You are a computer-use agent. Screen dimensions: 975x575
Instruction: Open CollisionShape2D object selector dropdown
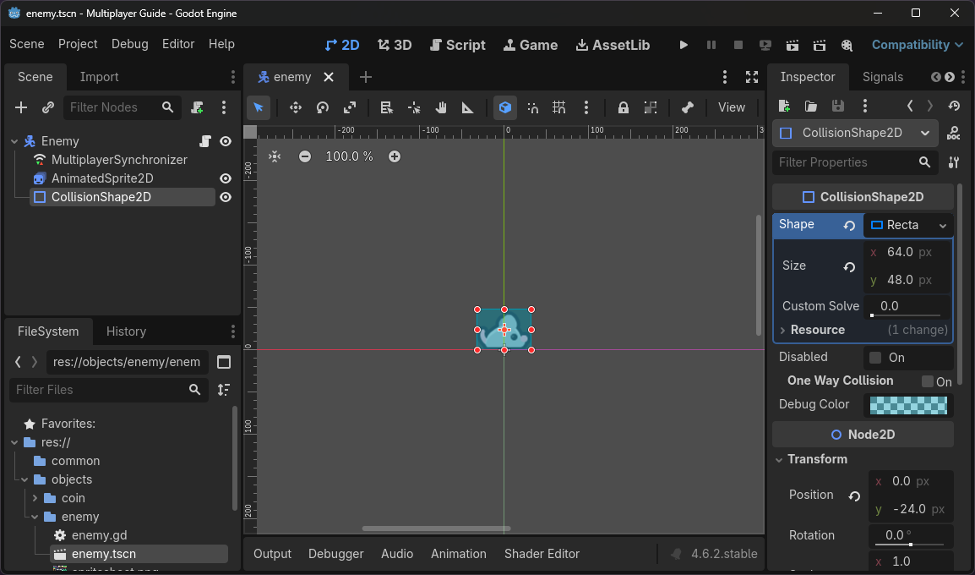(x=925, y=133)
